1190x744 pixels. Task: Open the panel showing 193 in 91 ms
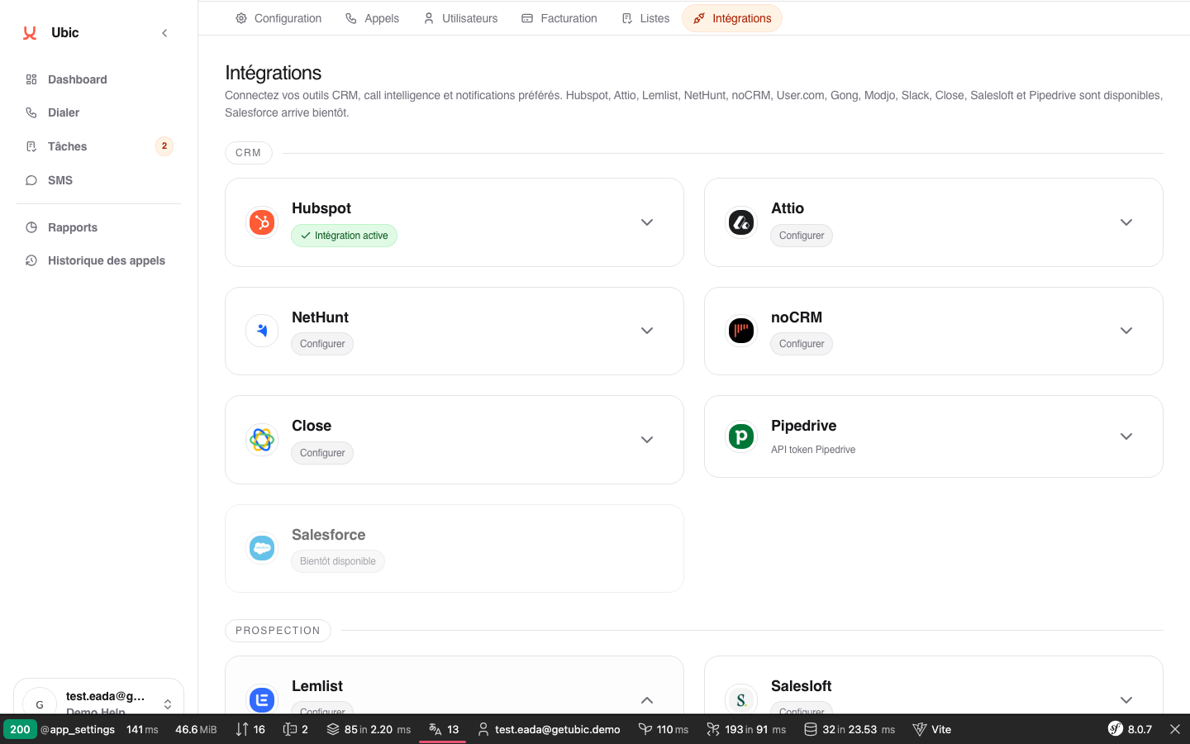pyautogui.click(x=746, y=729)
